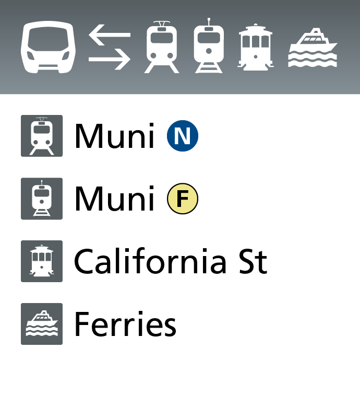Select the square Muni F streetcar icon
Viewport: 360px width, 418px height.
pyautogui.click(x=42, y=199)
